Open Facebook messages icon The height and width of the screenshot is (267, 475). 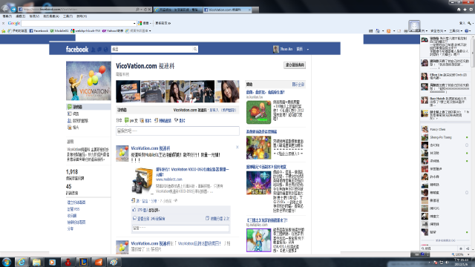99,50
